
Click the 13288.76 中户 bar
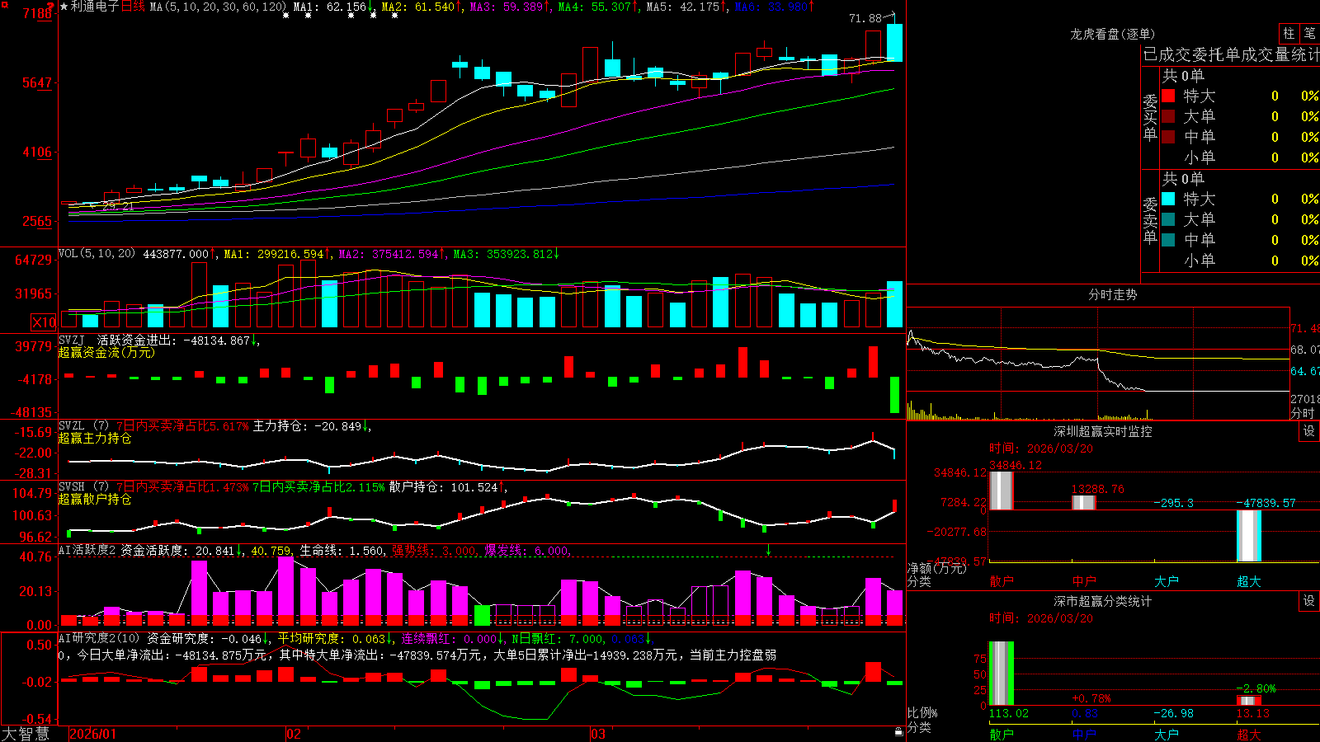coord(1084,503)
